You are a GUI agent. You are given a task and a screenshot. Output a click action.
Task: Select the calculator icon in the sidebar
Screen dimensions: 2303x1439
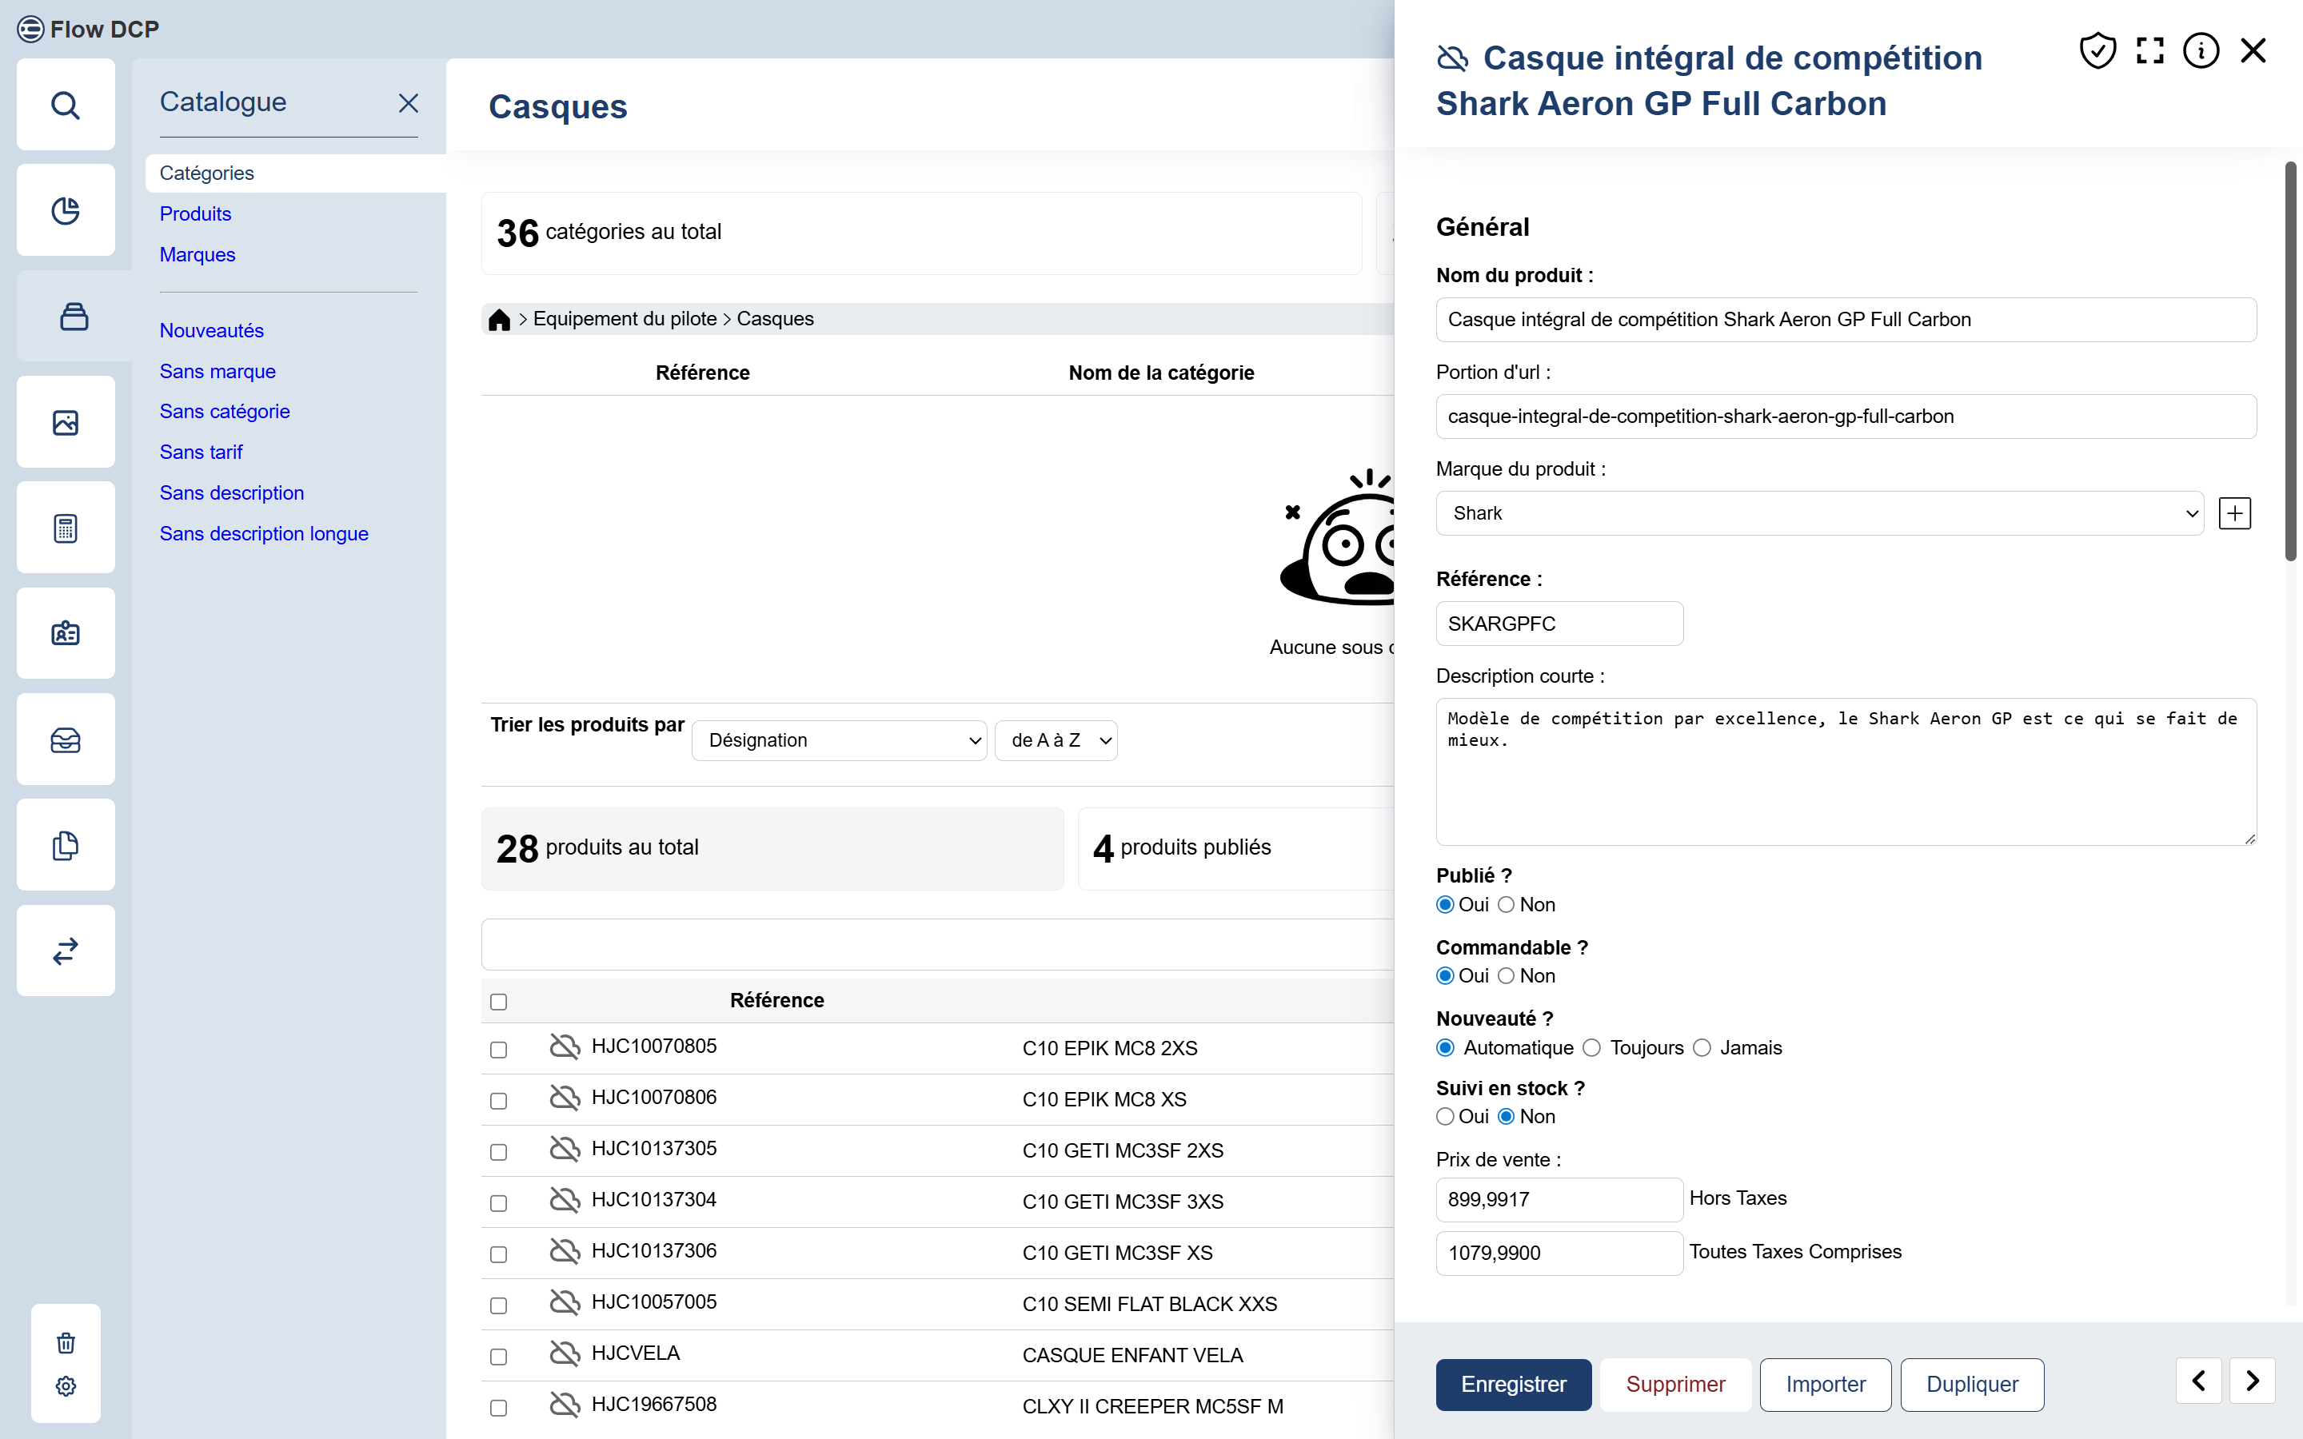click(66, 528)
